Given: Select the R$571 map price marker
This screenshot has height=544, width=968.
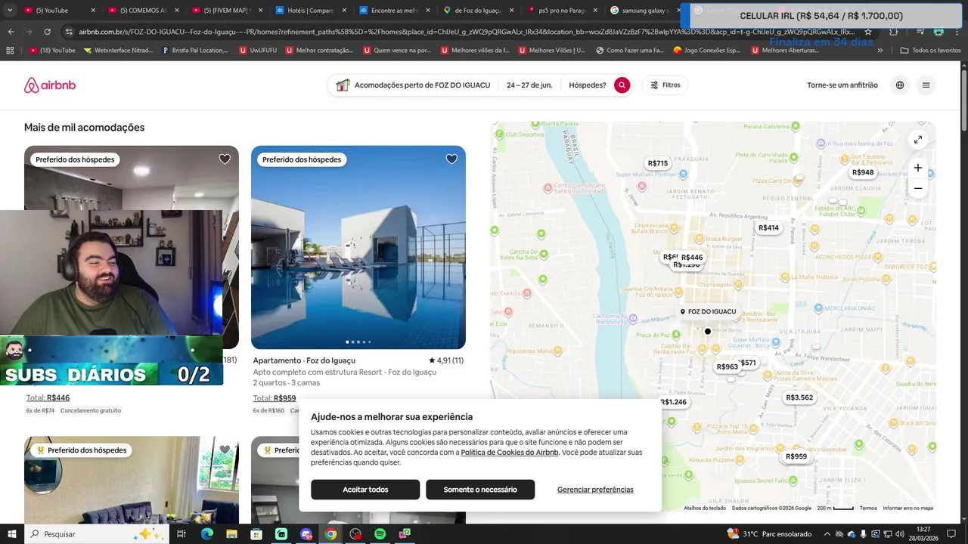Looking at the screenshot, I should pos(747,363).
